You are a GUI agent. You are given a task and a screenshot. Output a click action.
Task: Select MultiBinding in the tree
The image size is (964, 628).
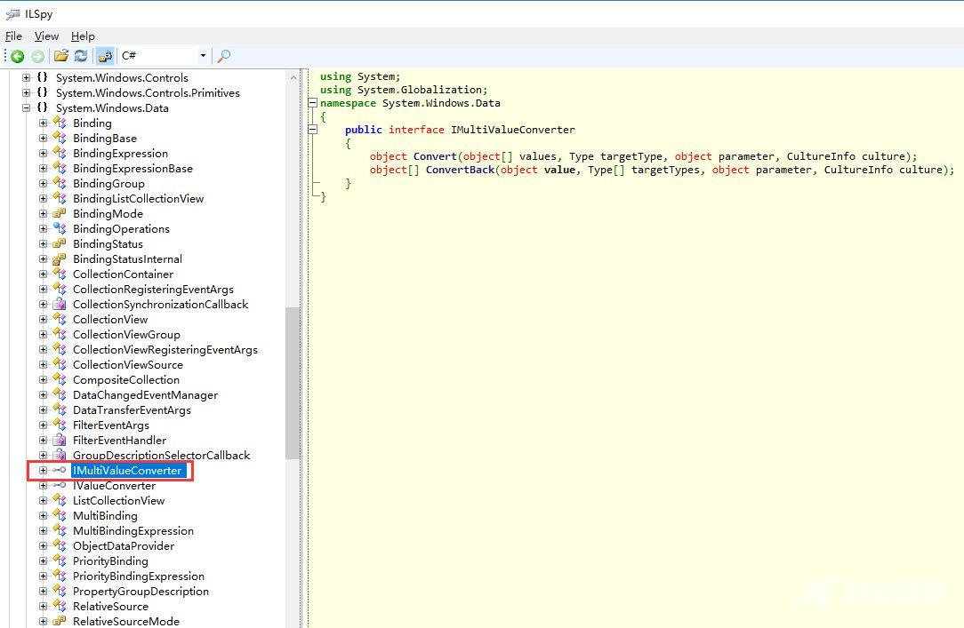[x=105, y=516]
